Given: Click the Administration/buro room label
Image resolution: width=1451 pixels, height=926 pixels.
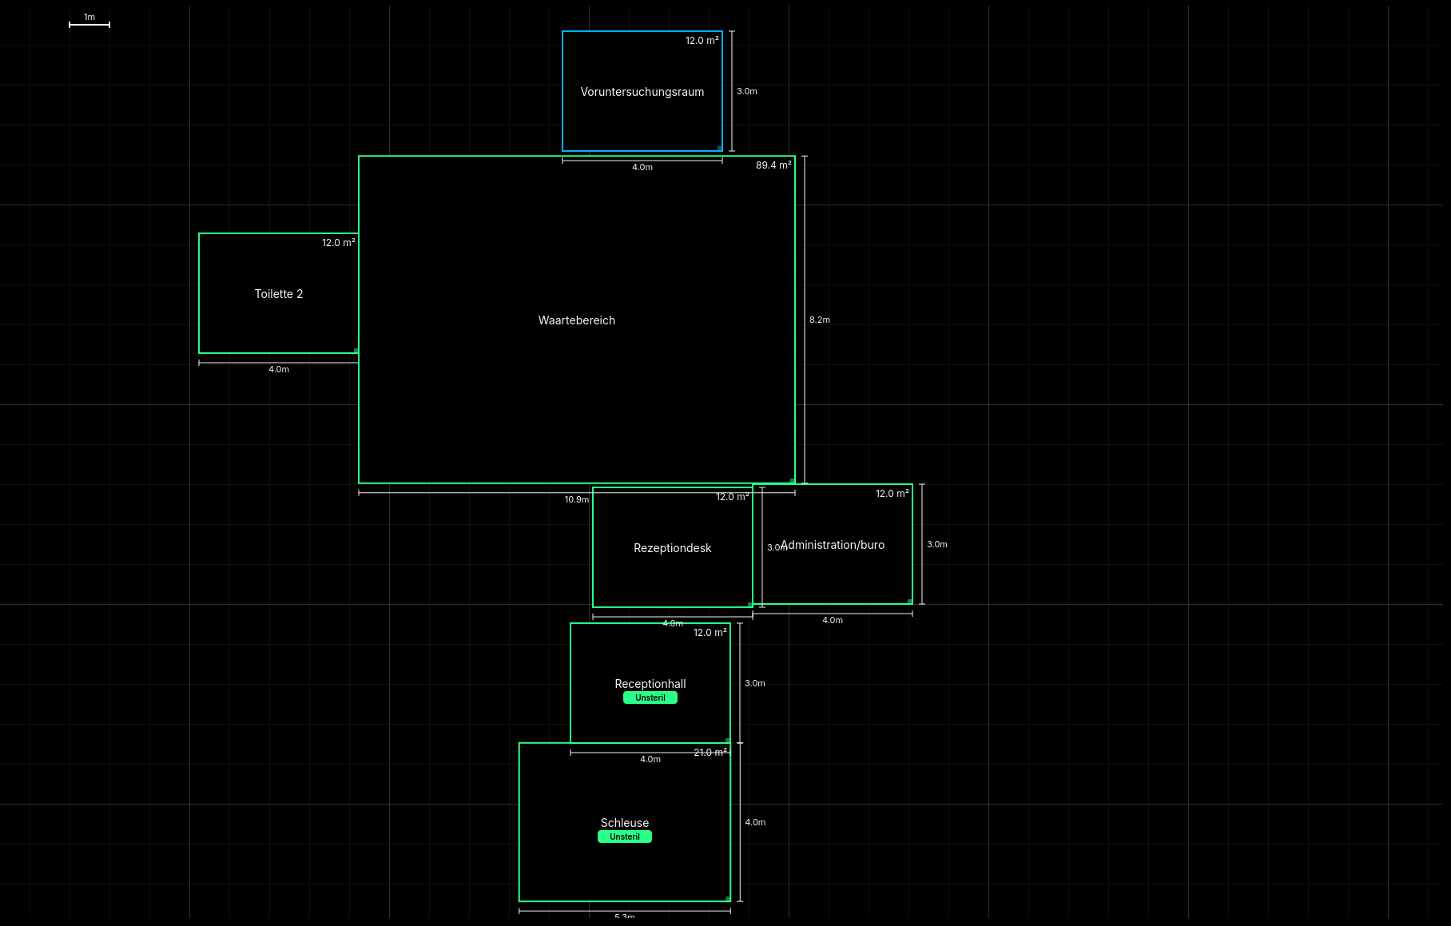Looking at the screenshot, I should pyautogui.click(x=833, y=545).
